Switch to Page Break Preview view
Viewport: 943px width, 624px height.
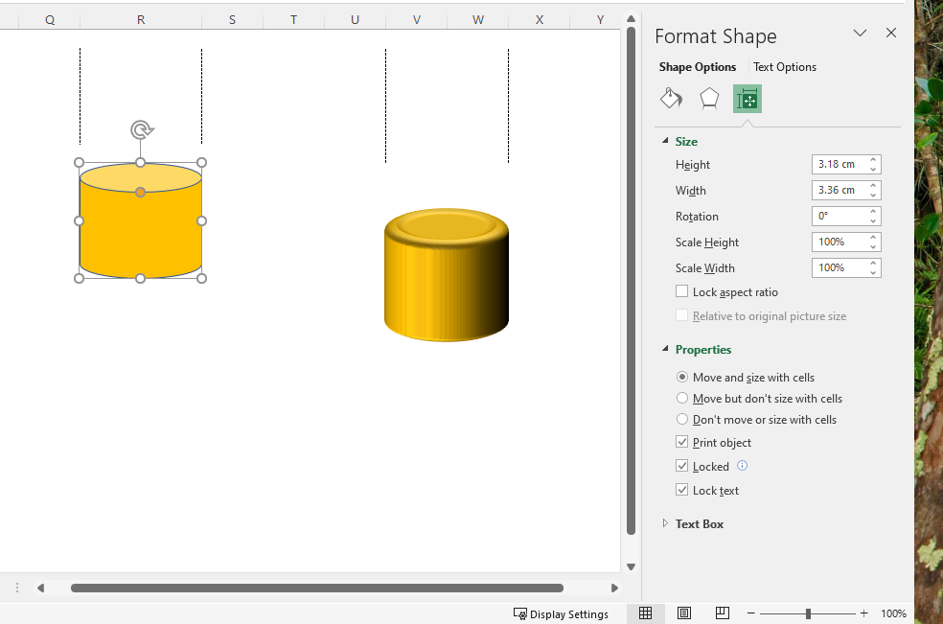click(x=722, y=613)
